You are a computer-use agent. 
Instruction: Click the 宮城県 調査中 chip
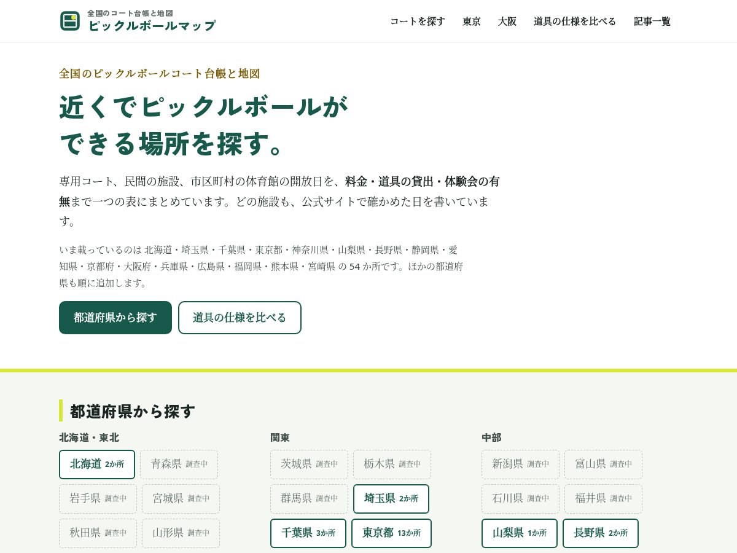[x=181, y=499]
